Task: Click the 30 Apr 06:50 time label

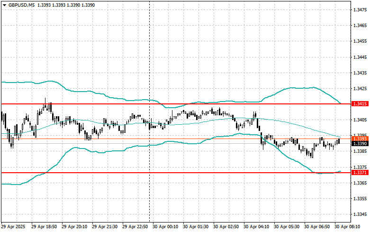Action: 317,227
